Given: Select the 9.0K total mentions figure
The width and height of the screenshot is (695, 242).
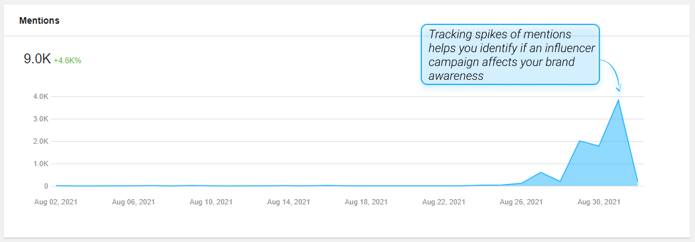Looking at the screenshot, I should click(x=37, y=59).
